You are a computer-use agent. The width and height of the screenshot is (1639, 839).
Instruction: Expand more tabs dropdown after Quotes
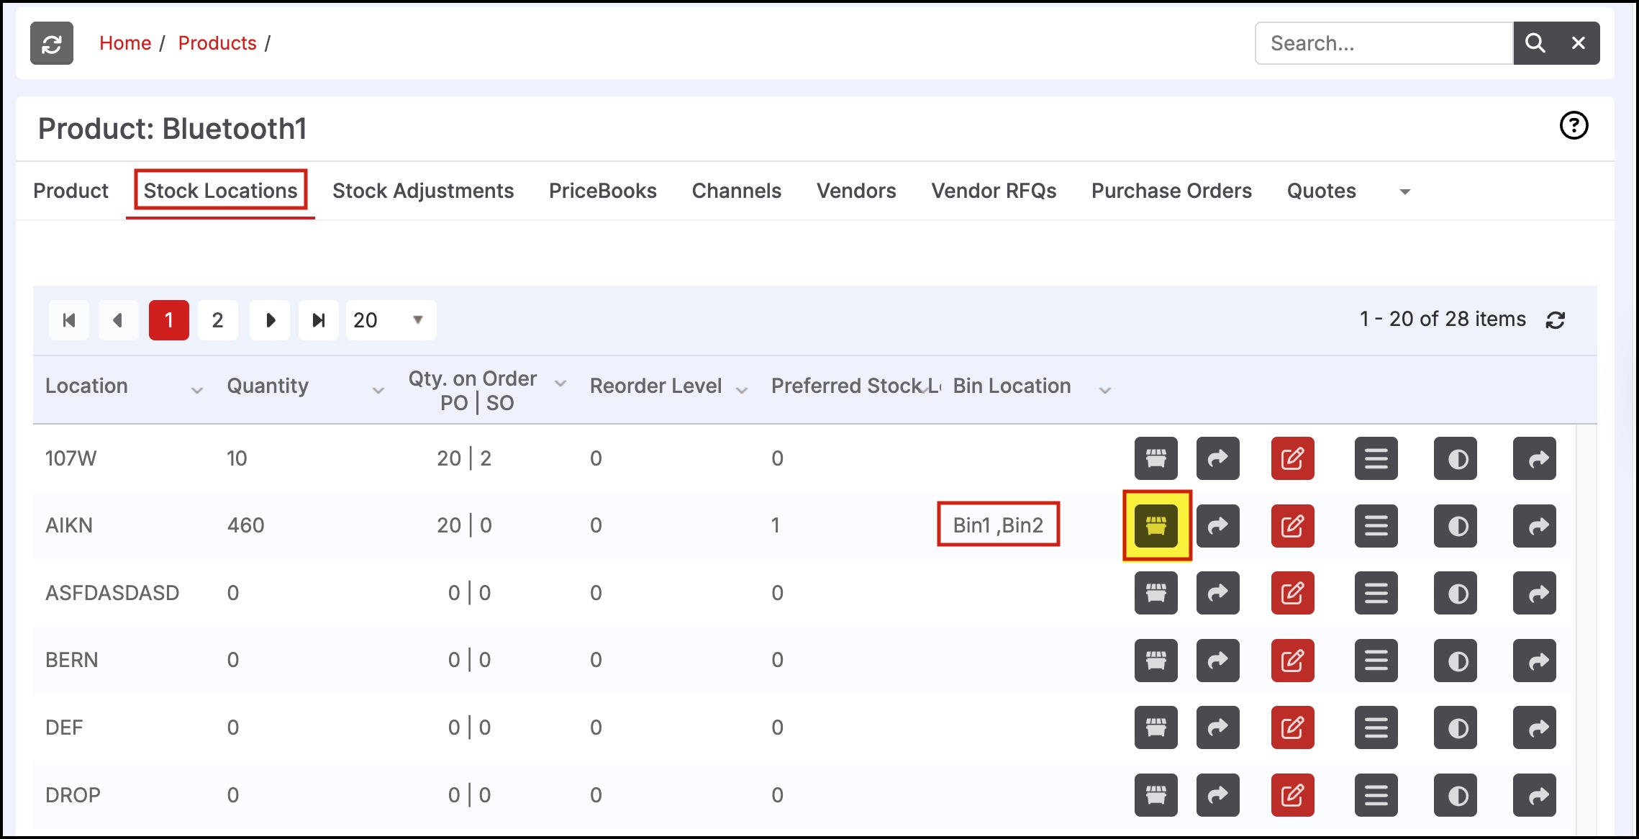[1404, 191]
